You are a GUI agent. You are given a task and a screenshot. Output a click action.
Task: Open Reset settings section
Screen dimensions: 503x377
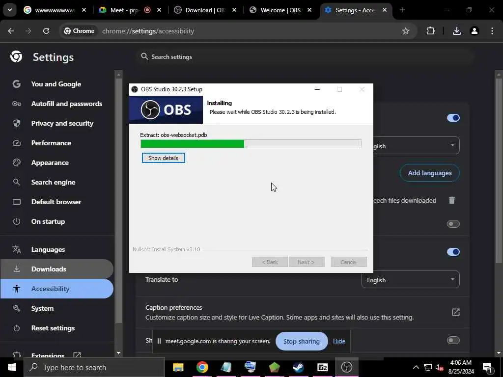(x=53, y=328)
